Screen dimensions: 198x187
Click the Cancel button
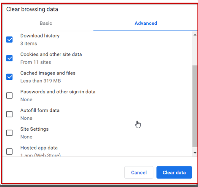pyautogui.click(x=139, y=172)
